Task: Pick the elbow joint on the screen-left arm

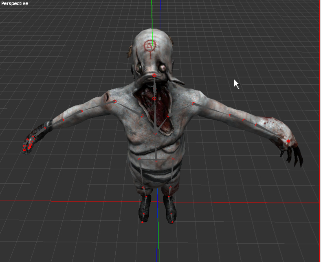Action: pyautogui.click(x=82, y=111)
